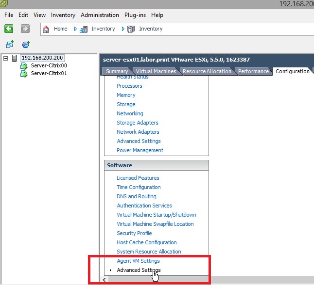
Task: Select Server-Citrix01 in the inventory tree
Action: 49,74
